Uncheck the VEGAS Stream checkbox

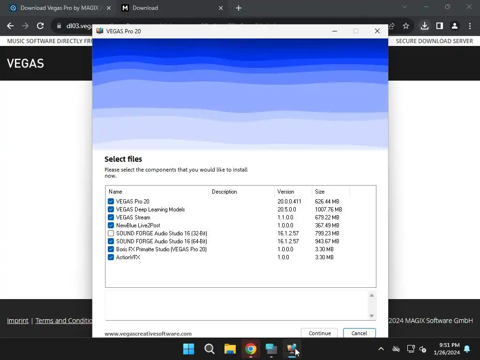[111, 217]
